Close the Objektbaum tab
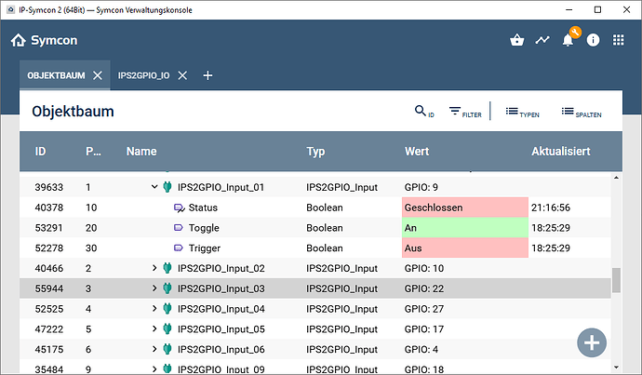This screenshot has height=375, width=642. (x=98, y=75)
